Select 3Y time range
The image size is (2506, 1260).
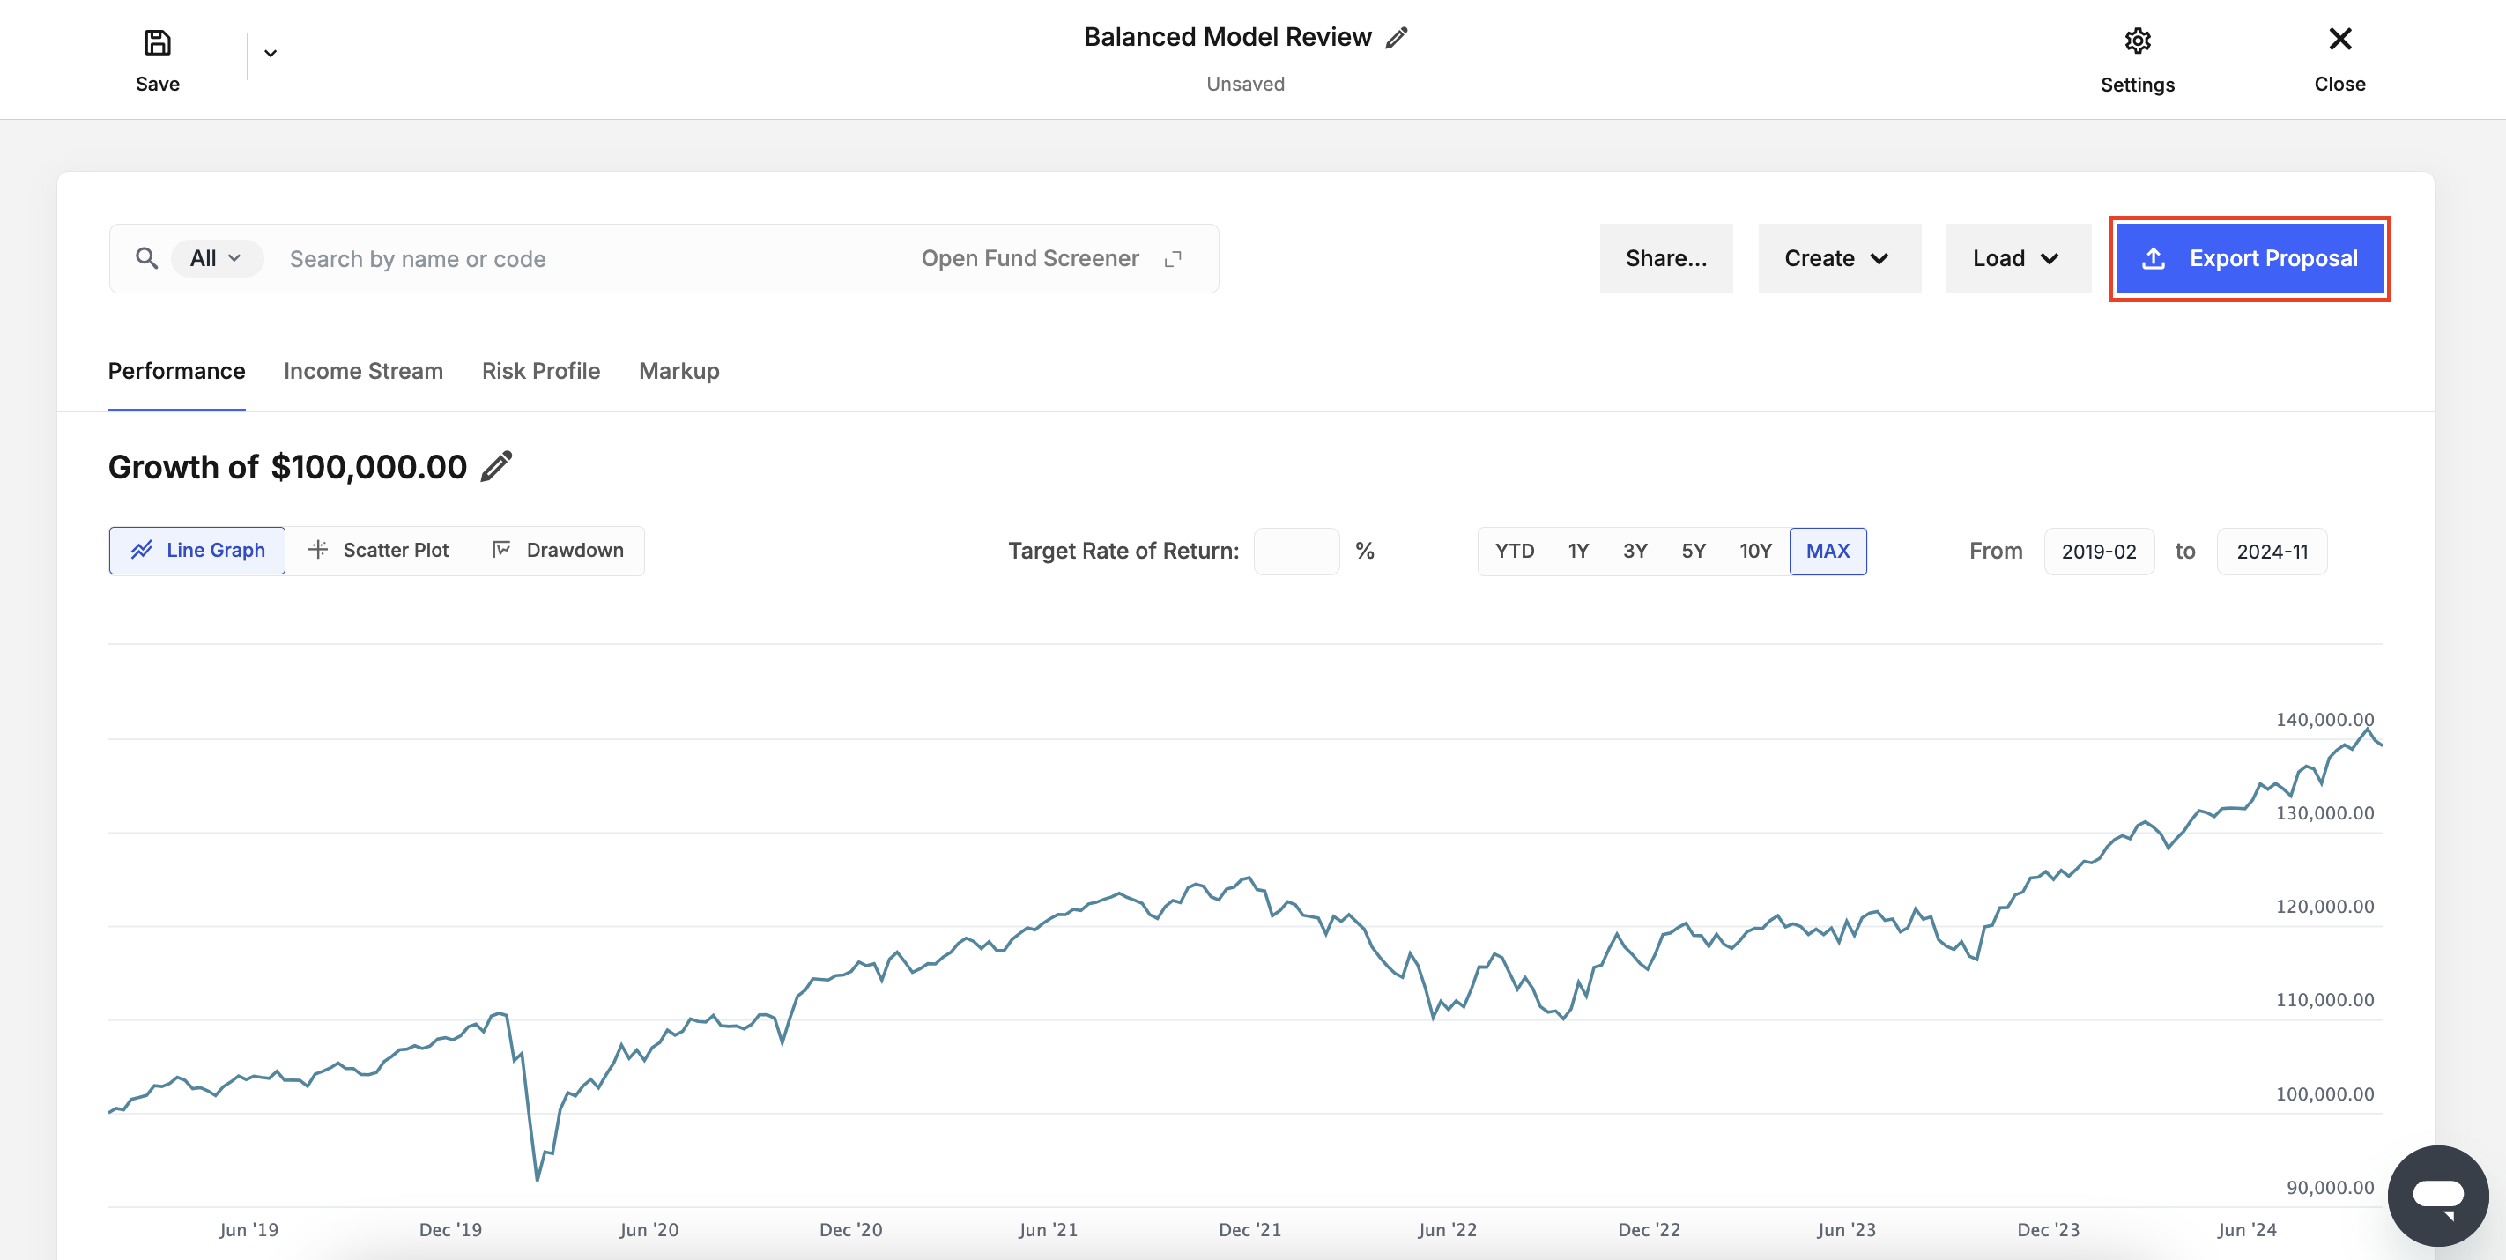[1635, 551]
